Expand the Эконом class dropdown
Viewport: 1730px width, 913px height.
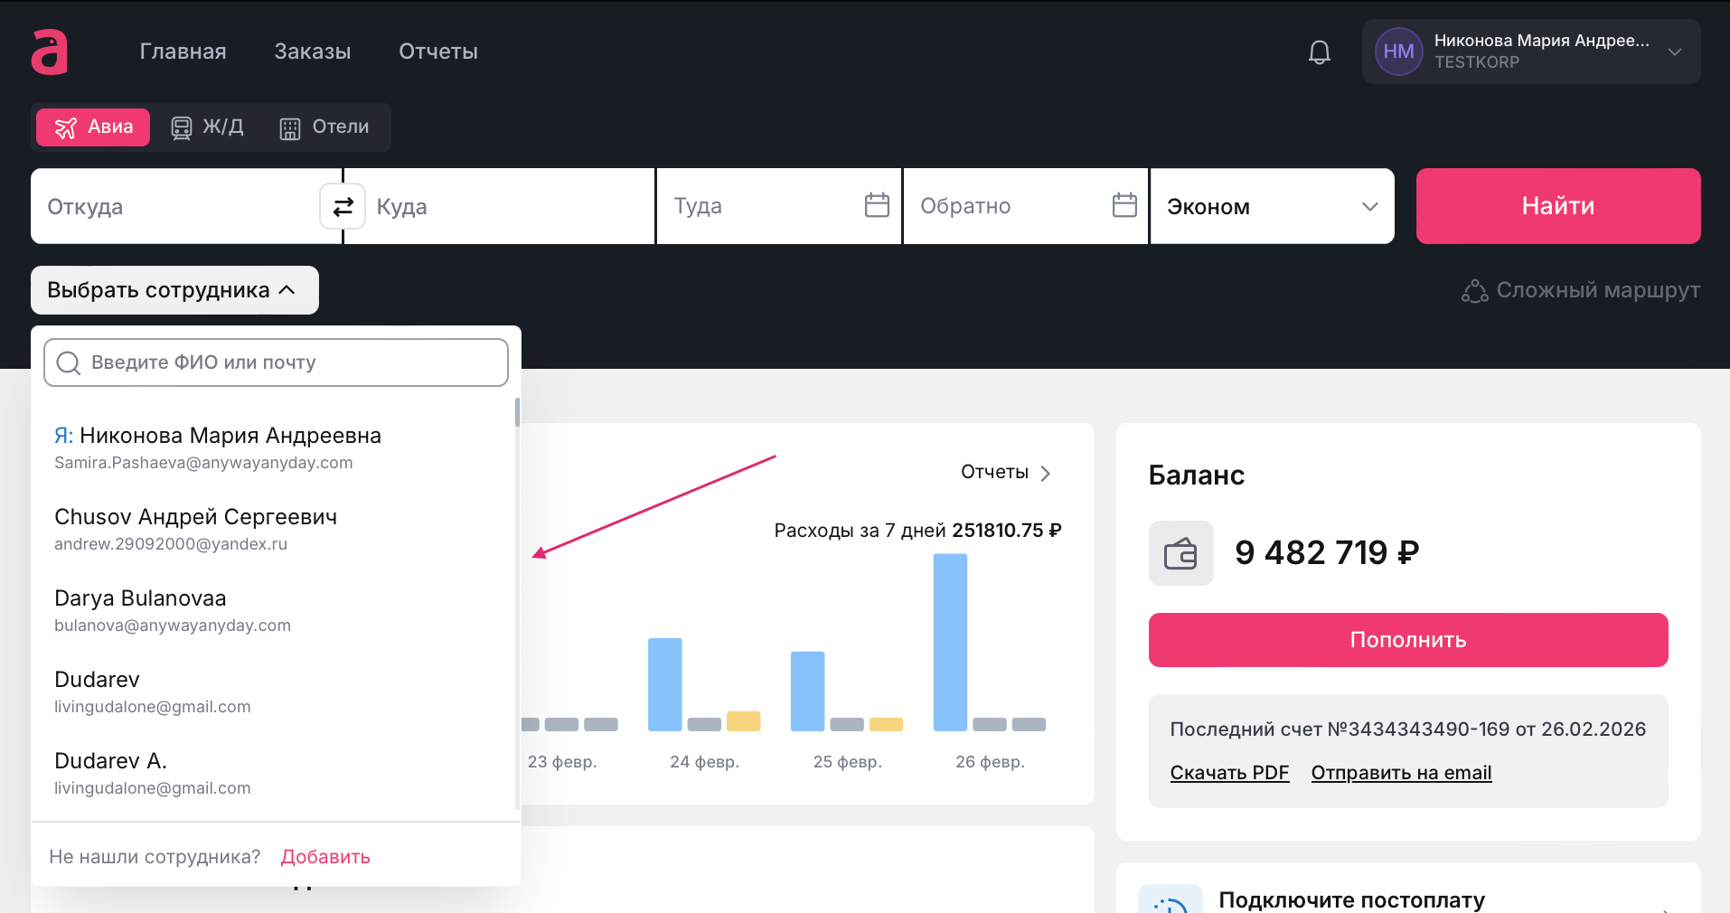coord(1272,206)
